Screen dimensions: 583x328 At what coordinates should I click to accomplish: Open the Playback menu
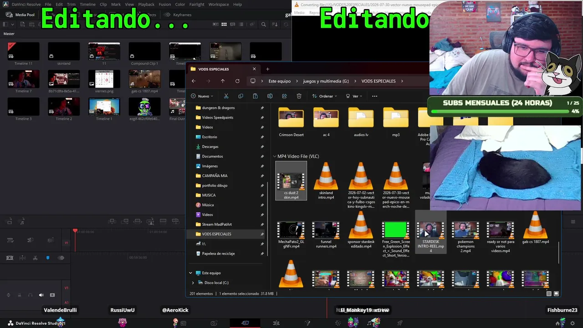click(x=146, y=5)
